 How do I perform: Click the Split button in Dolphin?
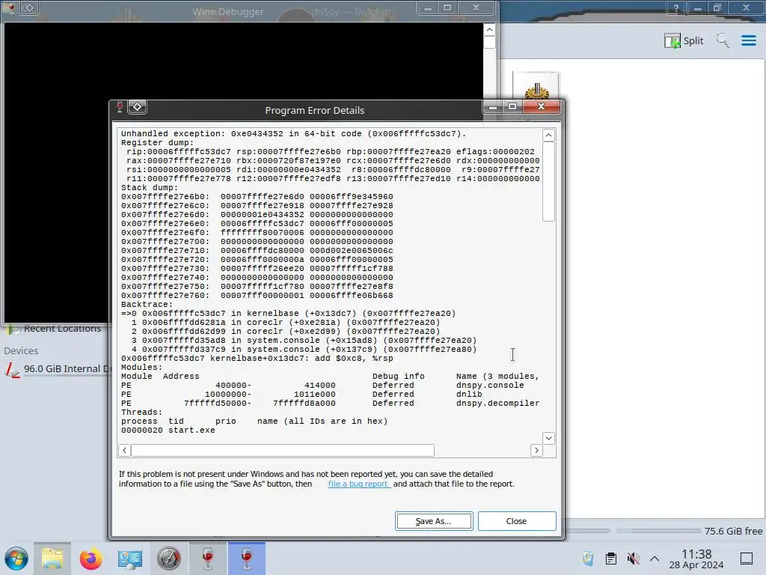click(684, 40)
